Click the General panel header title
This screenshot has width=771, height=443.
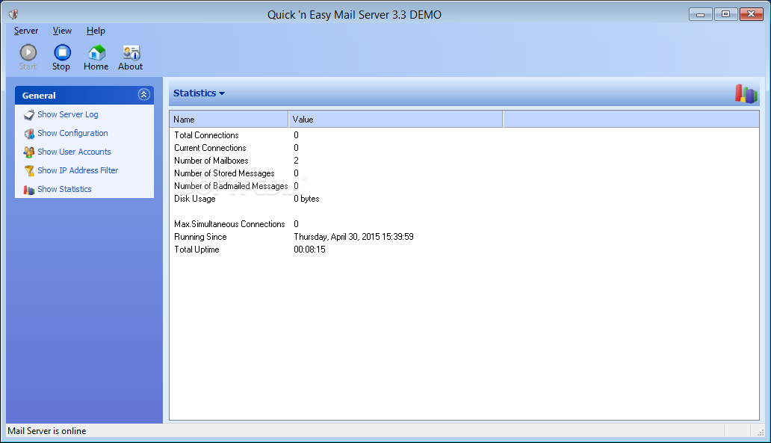[39, 96]
